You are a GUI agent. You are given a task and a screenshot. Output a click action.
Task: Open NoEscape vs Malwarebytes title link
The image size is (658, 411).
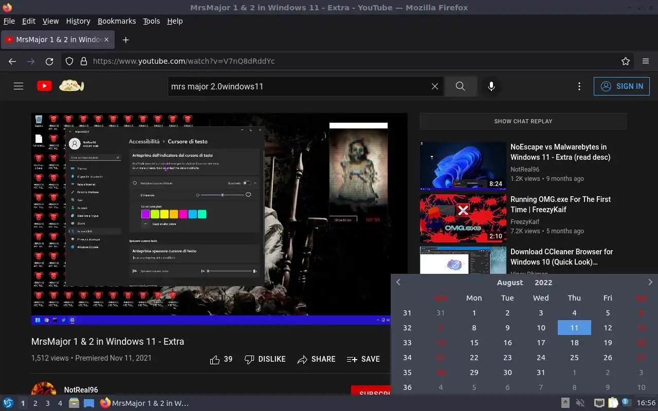click(x=560, y=152)
